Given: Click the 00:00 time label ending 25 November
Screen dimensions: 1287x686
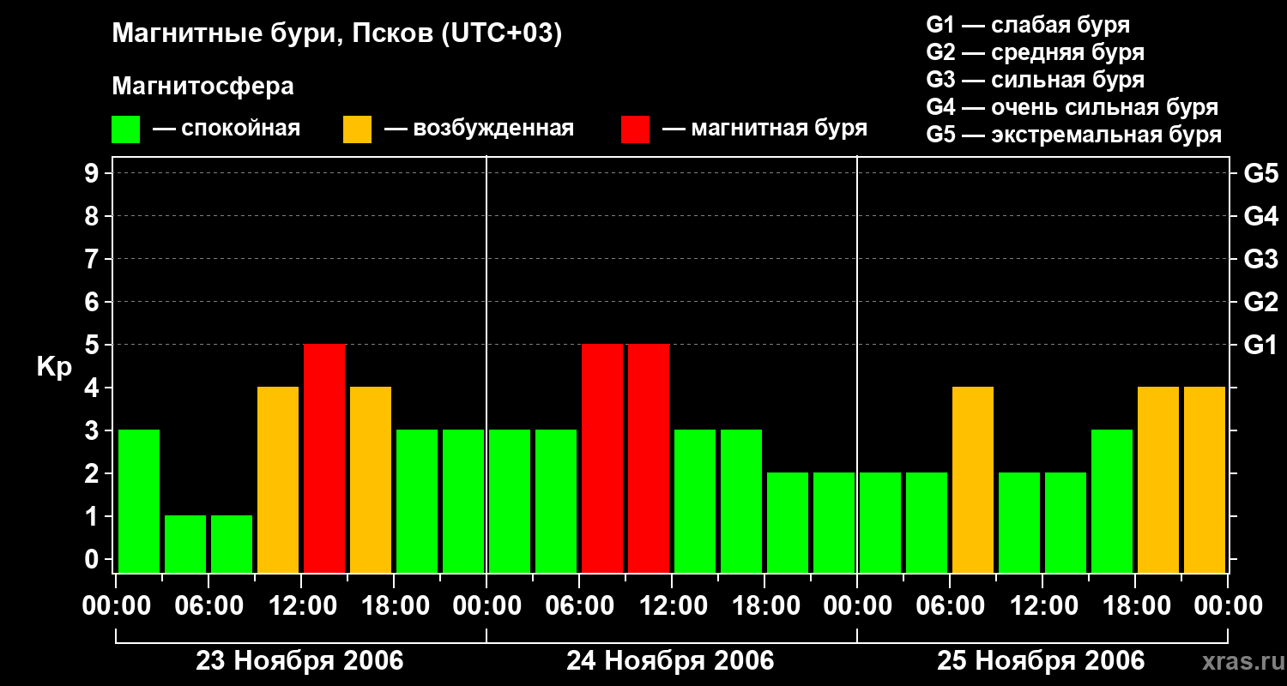Looking at the screenshot, I should coord(1228,606).
